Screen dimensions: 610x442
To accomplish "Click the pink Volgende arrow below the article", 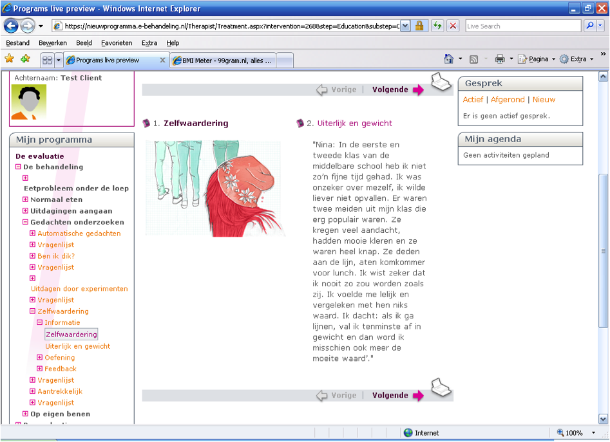I will coord(418,396).
